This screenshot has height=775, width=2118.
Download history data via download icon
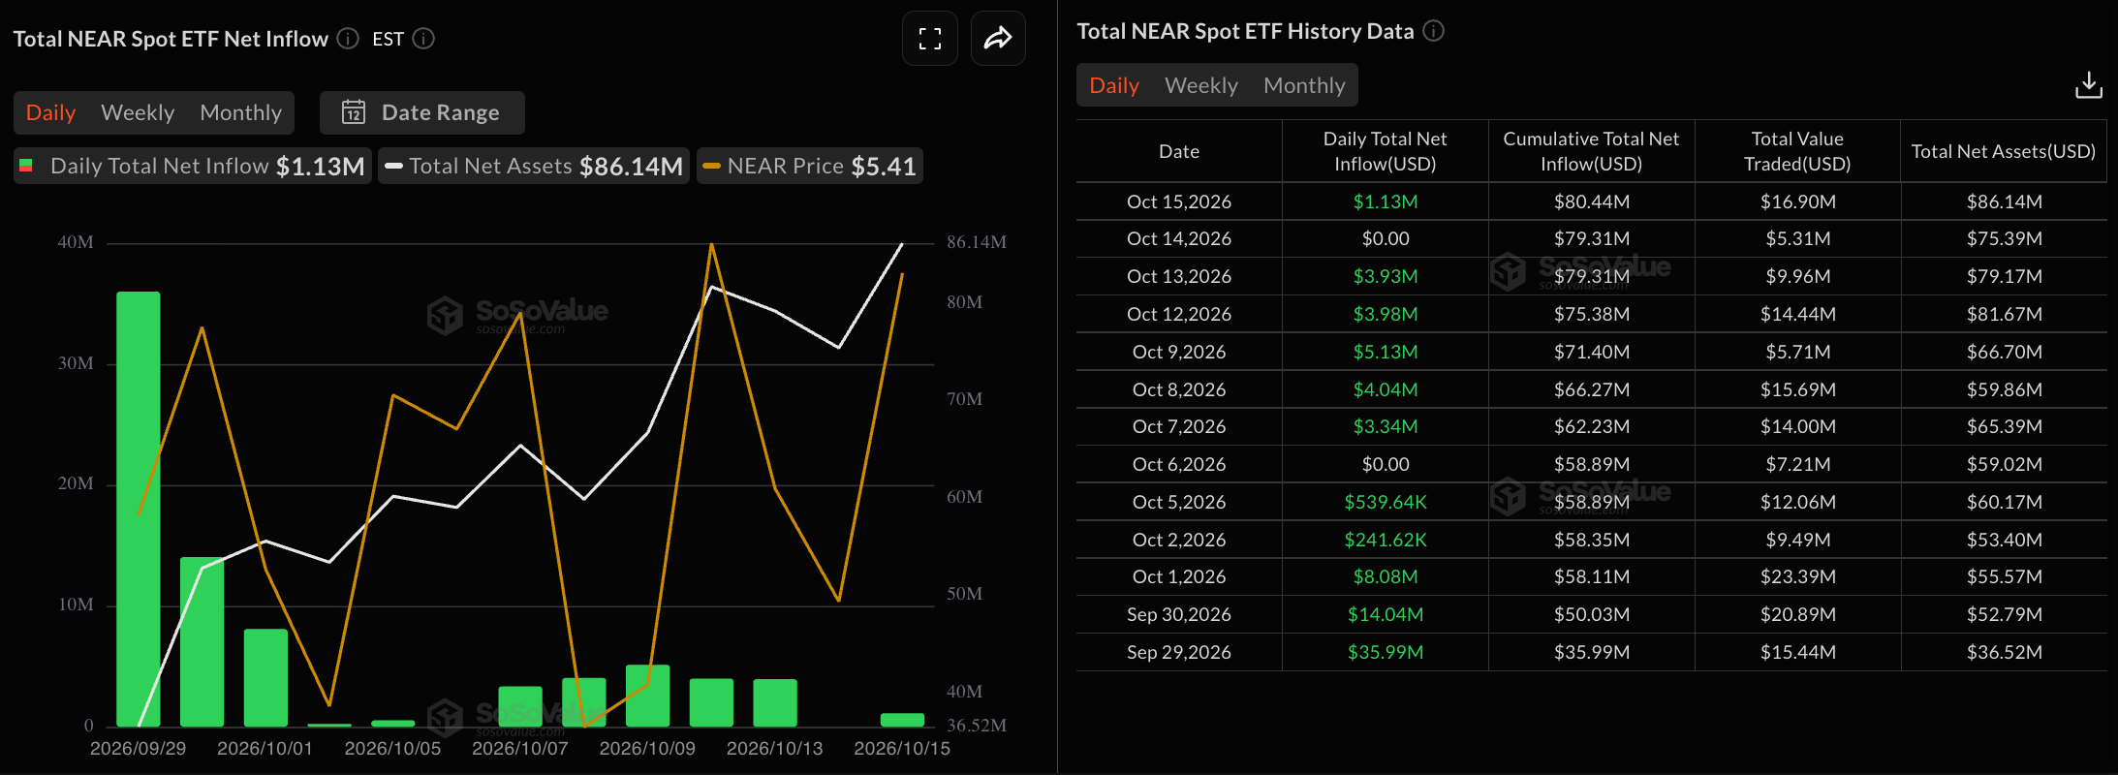[x=2088, y=85]
